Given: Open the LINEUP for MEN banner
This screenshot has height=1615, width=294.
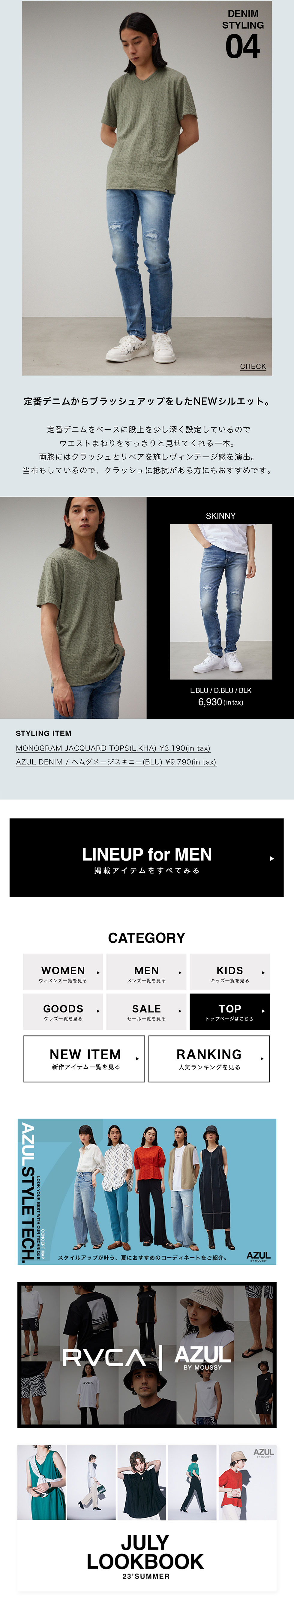Looking at the screenshot, I should (146, 857).
